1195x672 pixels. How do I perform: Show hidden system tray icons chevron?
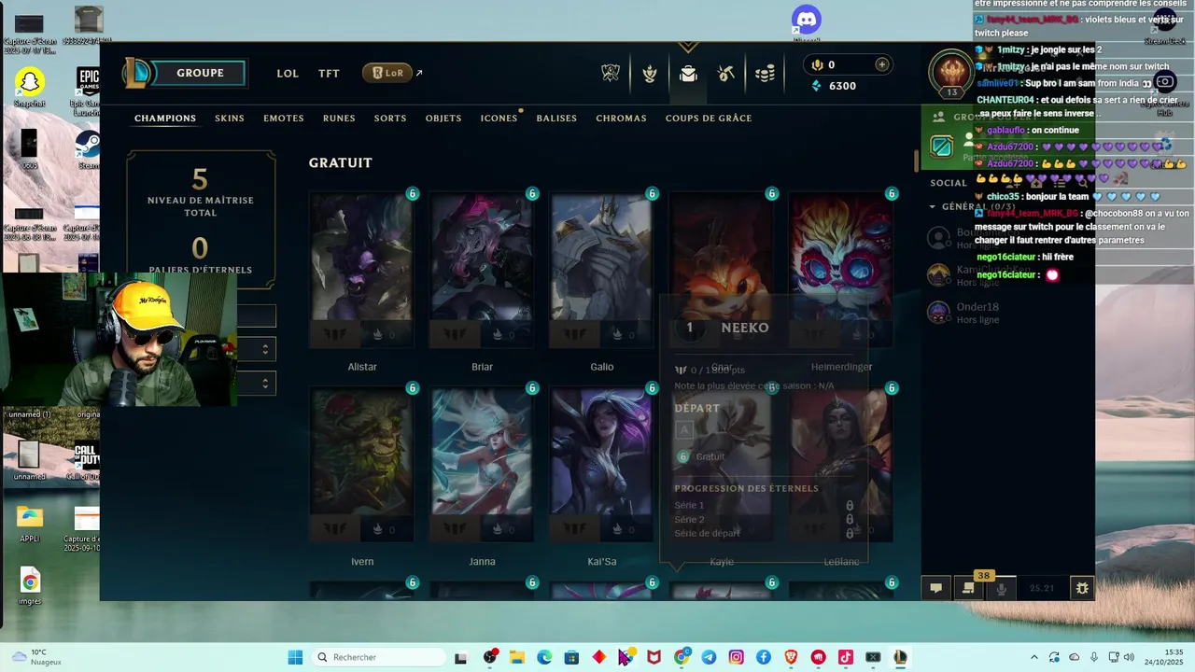1033,657
